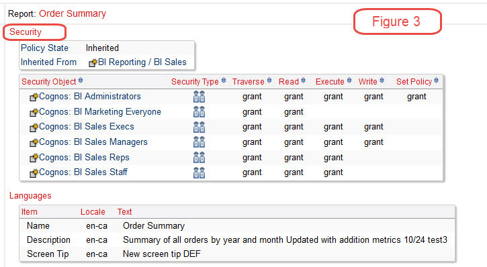The image size is (487, 267).
Task: Click namespace icon beside Cognos: BI Administrators
Action: coord(34,97)
